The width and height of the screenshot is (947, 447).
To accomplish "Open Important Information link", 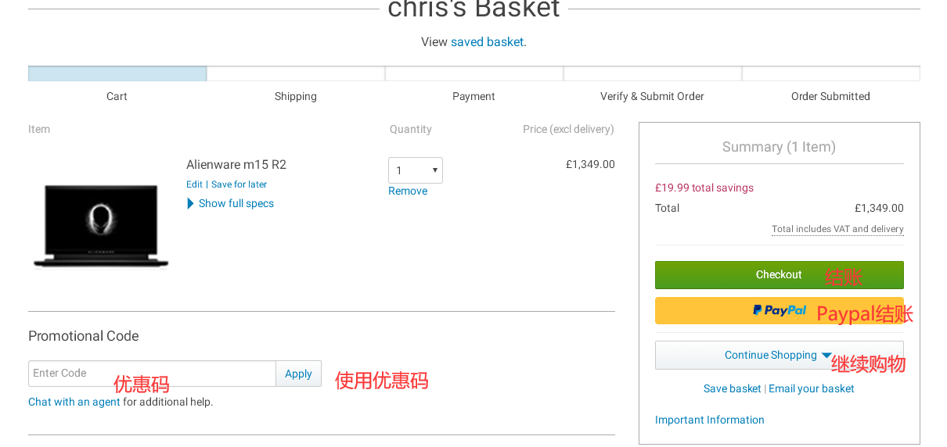I will (x=709, y=420).
